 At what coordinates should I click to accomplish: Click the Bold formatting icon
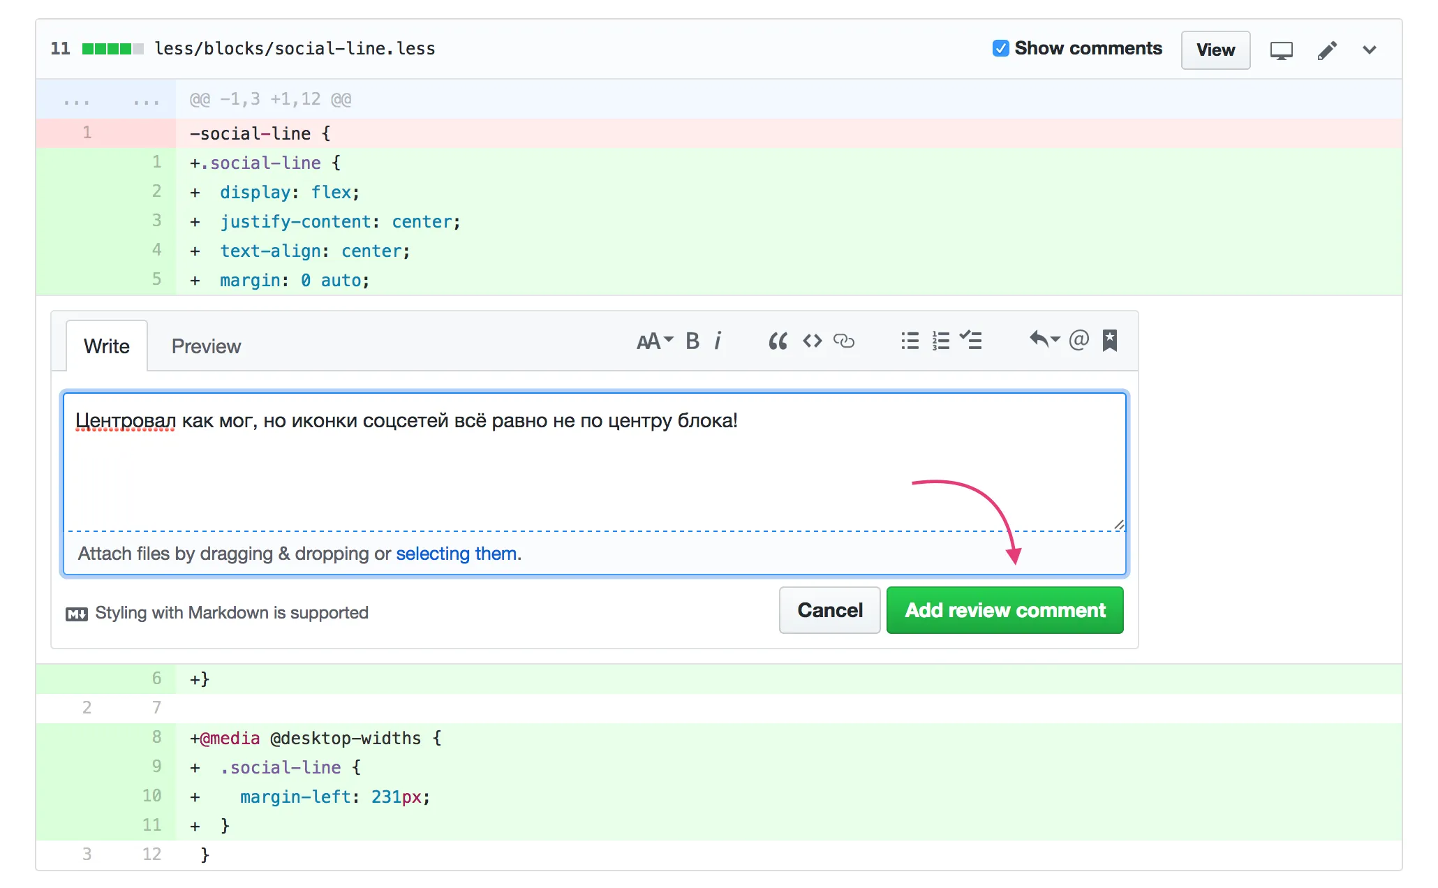point(692,341)
